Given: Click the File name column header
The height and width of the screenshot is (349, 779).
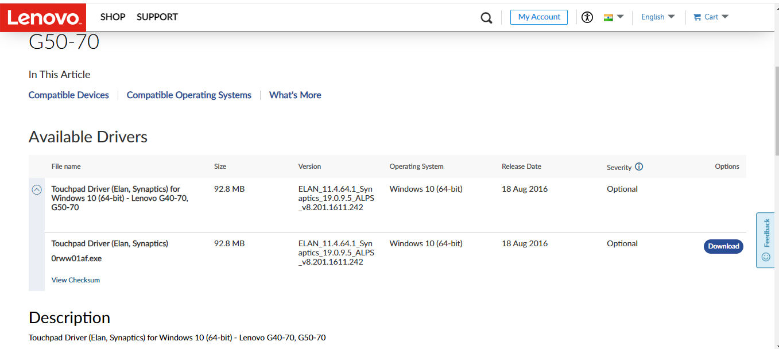Looking at the screenshot, I should [x=66, y=166].
